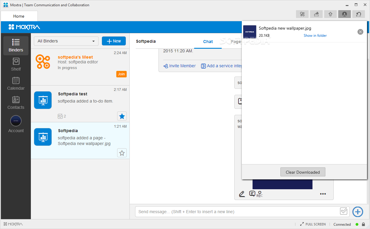Open the Account avatar

16,121
